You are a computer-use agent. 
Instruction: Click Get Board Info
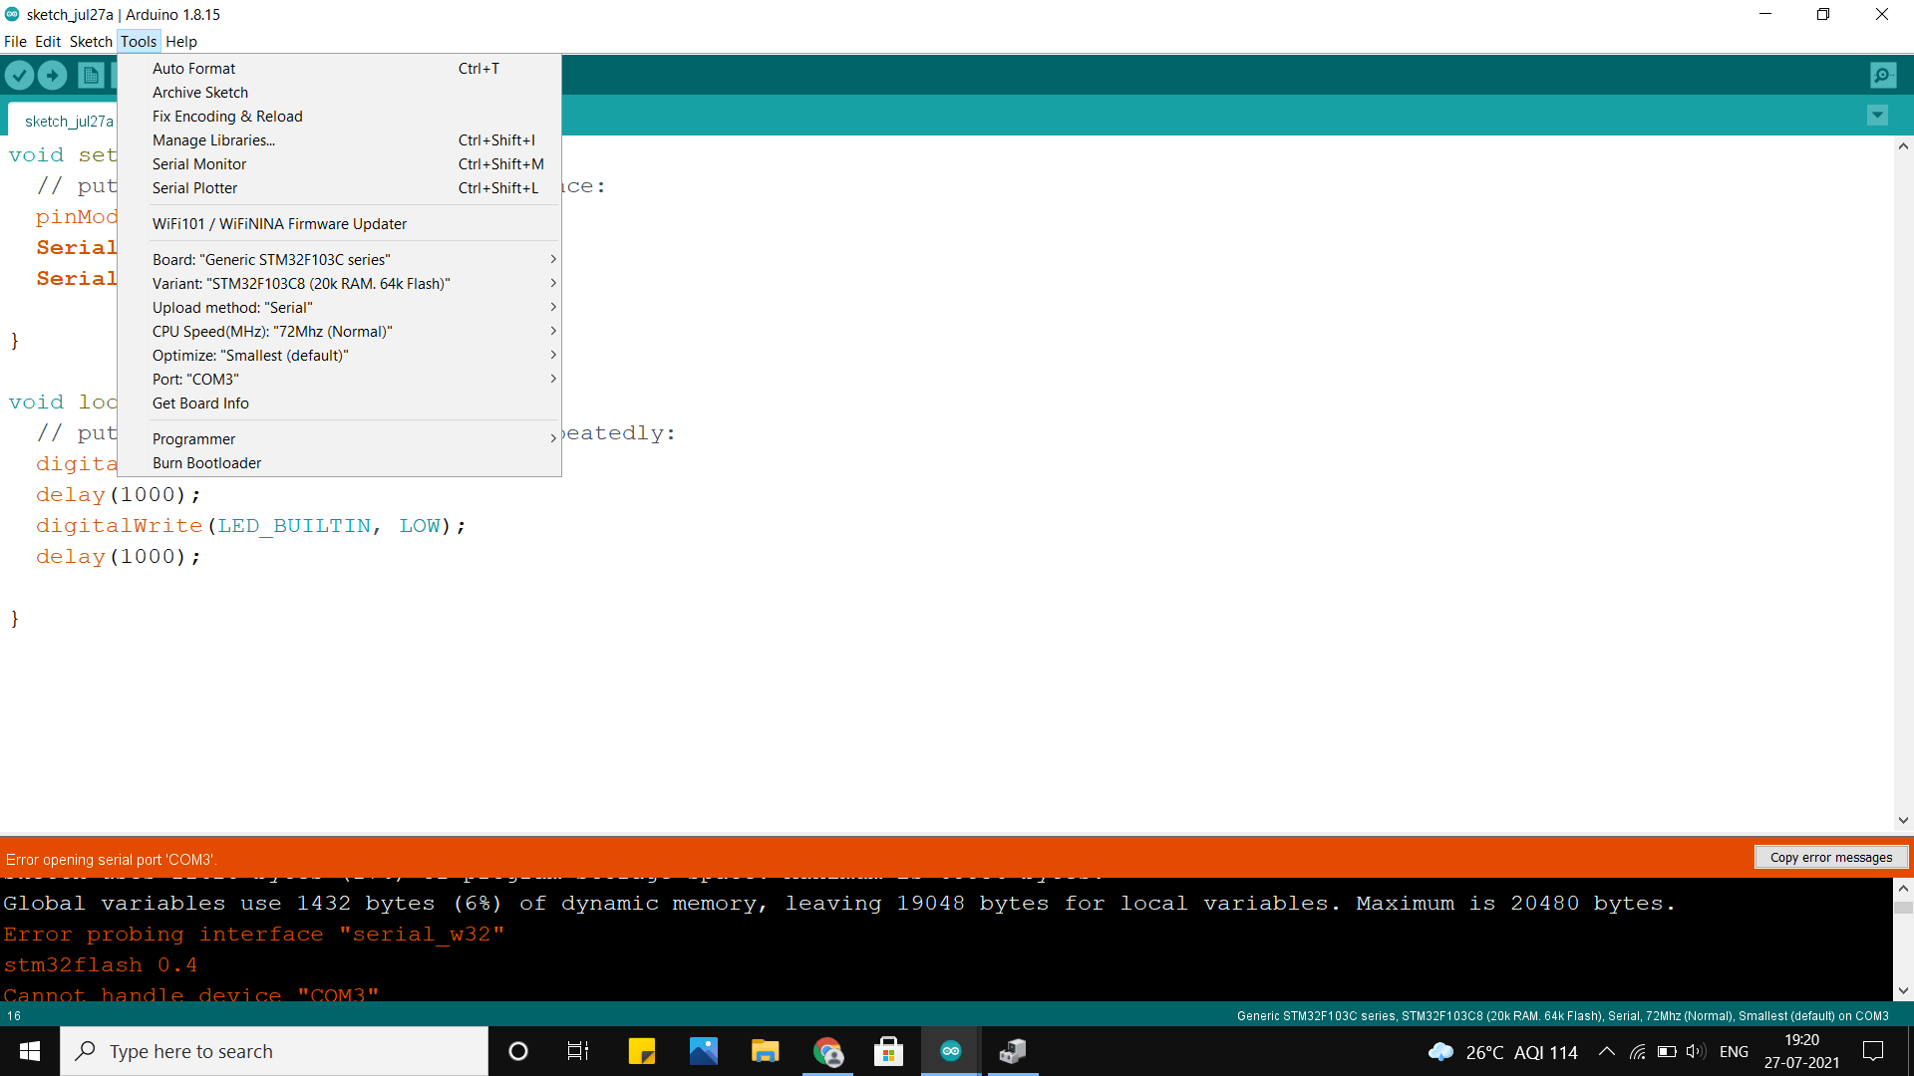tap(200, 403)
